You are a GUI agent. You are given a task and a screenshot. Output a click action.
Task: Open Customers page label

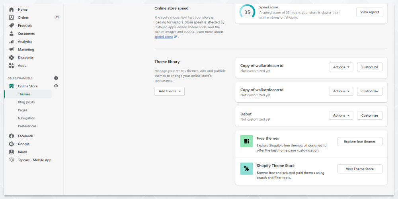26,33
